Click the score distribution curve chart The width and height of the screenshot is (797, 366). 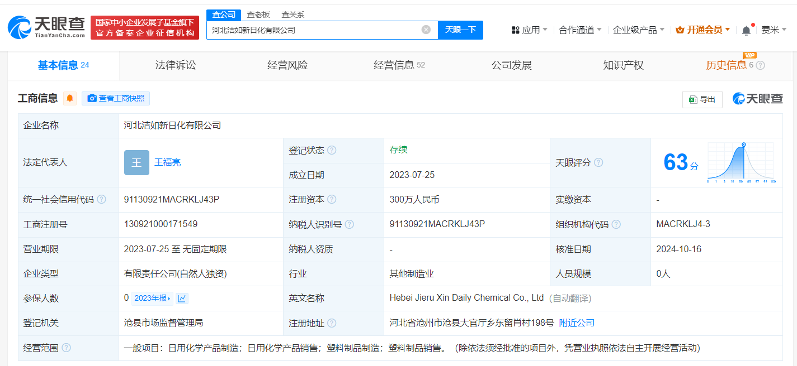point(741,163)
